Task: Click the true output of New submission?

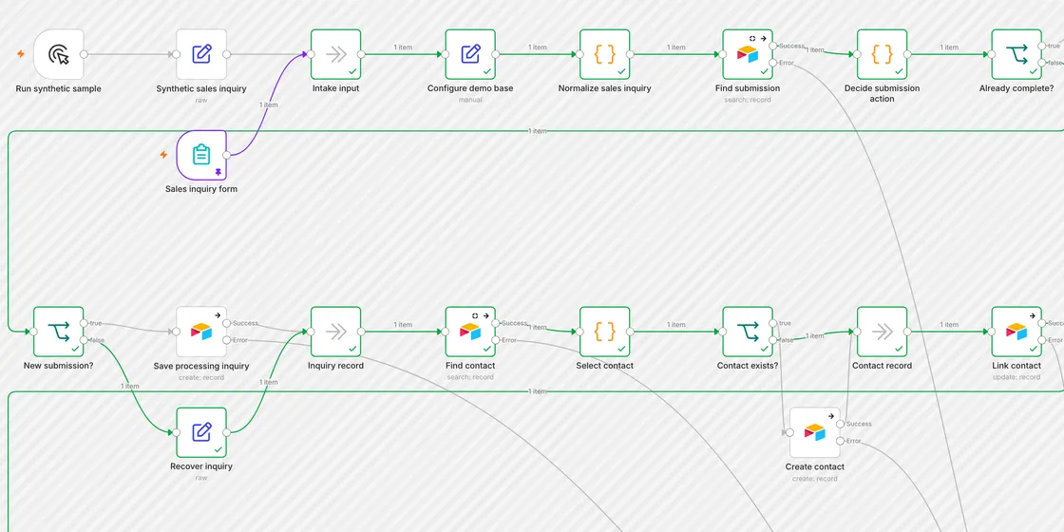Action: click(84, 324)
